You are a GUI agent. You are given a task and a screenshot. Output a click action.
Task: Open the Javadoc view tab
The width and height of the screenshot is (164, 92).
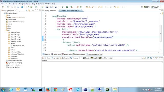tap(55, 58)
